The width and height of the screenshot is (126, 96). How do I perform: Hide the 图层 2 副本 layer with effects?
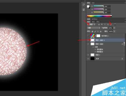coord(88,44)
